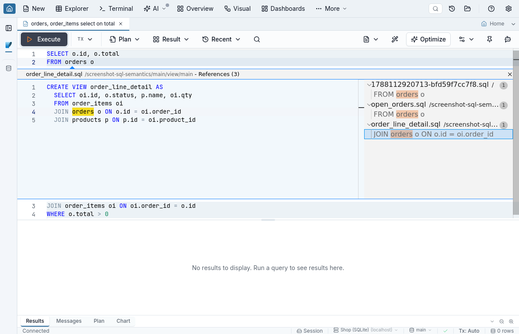The image size is (519, 334).
Task: Close the orders, order_items query tab
Action: [121, 24]
